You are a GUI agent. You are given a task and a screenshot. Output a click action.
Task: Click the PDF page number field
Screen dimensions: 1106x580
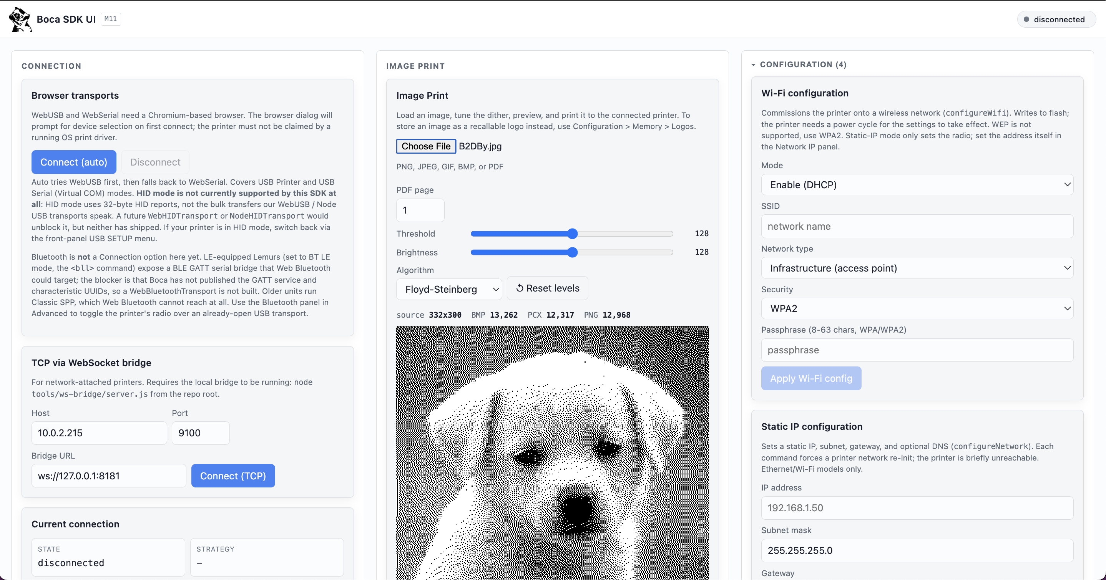pyautogui.click(x=420, y=210)
